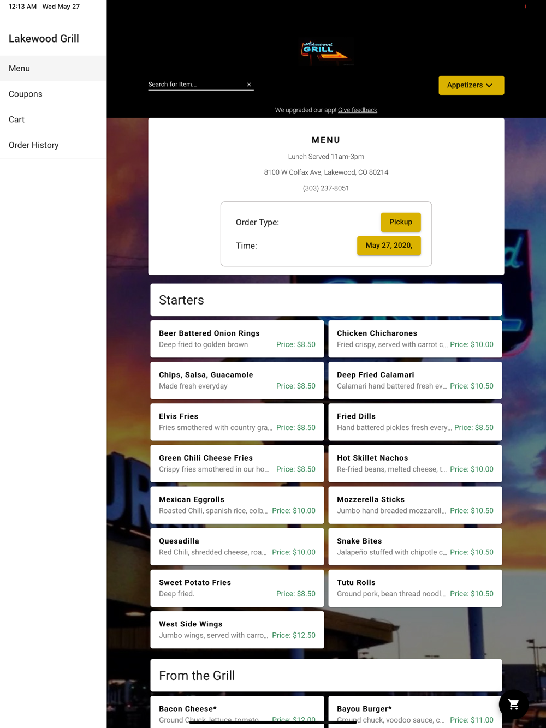The height and width of the screenshot is (728, 546).
Task: Choose the Quesadilla starter
Action: click(237, 546)
